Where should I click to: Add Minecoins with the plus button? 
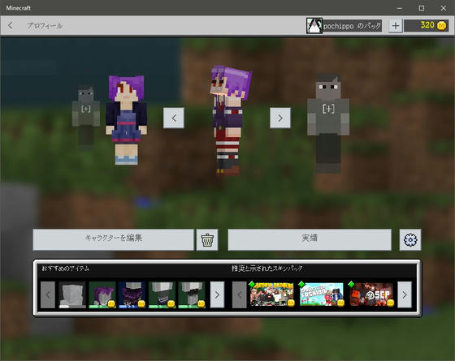(x=395, y=26)
